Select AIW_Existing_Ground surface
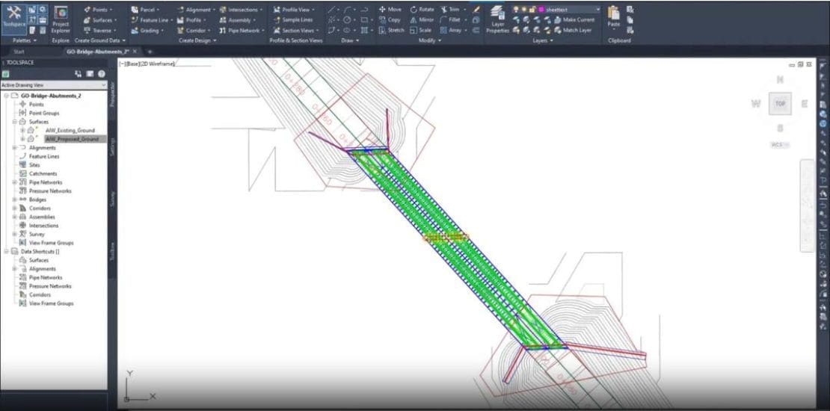Image resolution: width=830 pixels, height=411 pixels. [x=70, y=130]
